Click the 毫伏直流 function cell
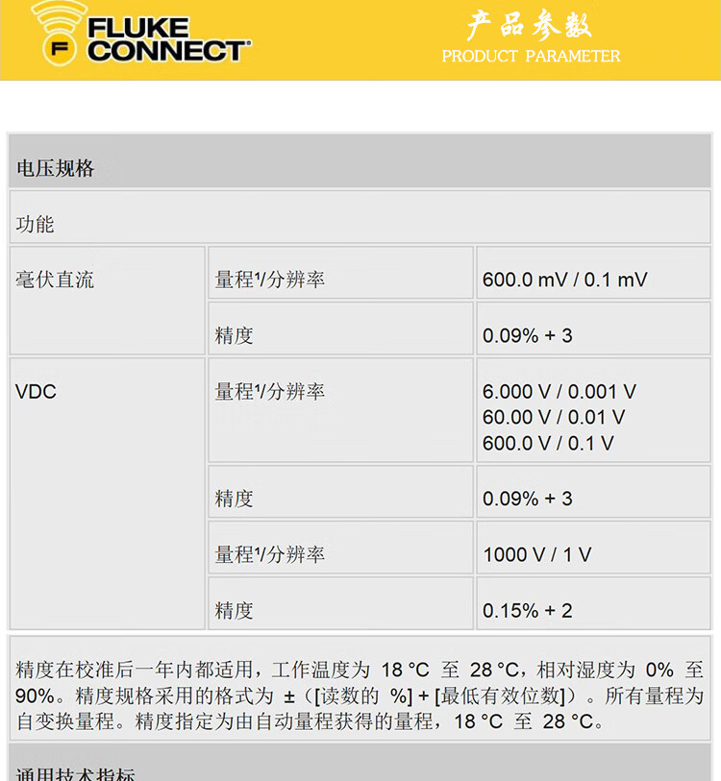 [x=108, y=301]
